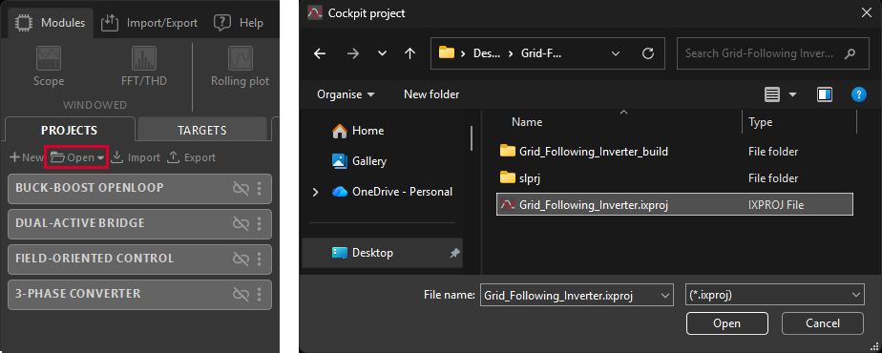The image size is (882, 353).
Task: Create a New project
Action: (27, 157)
